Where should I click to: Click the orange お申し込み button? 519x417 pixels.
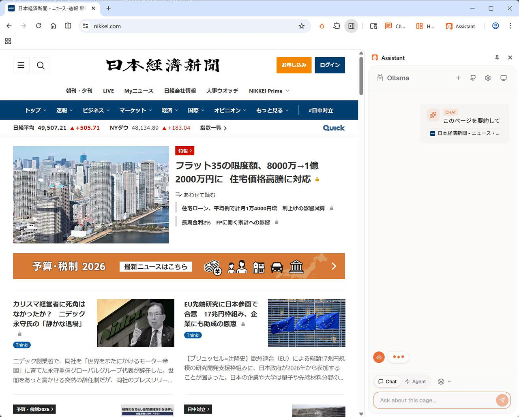point(294,65)
